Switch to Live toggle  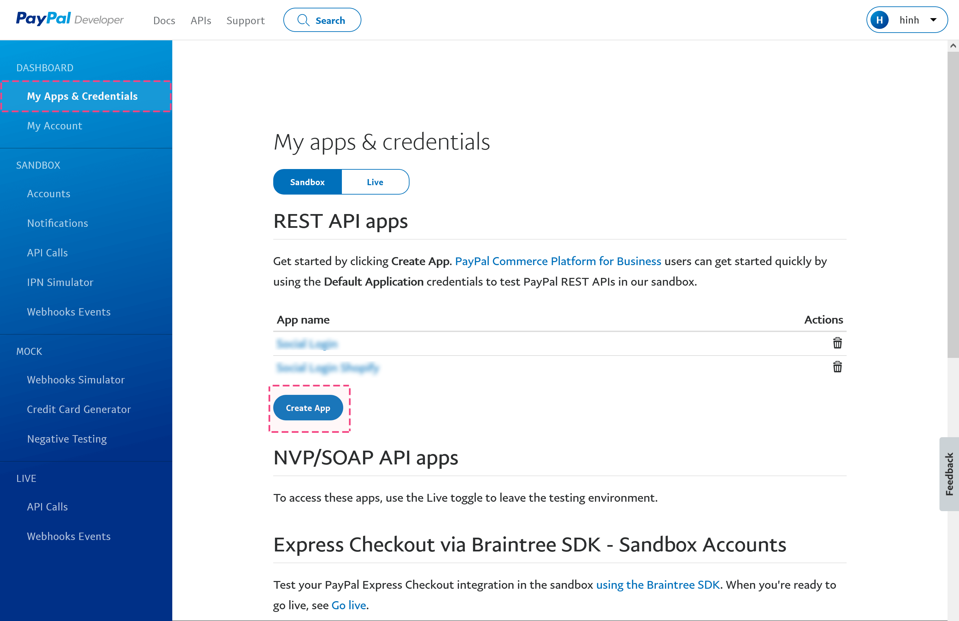click(375, 182)
